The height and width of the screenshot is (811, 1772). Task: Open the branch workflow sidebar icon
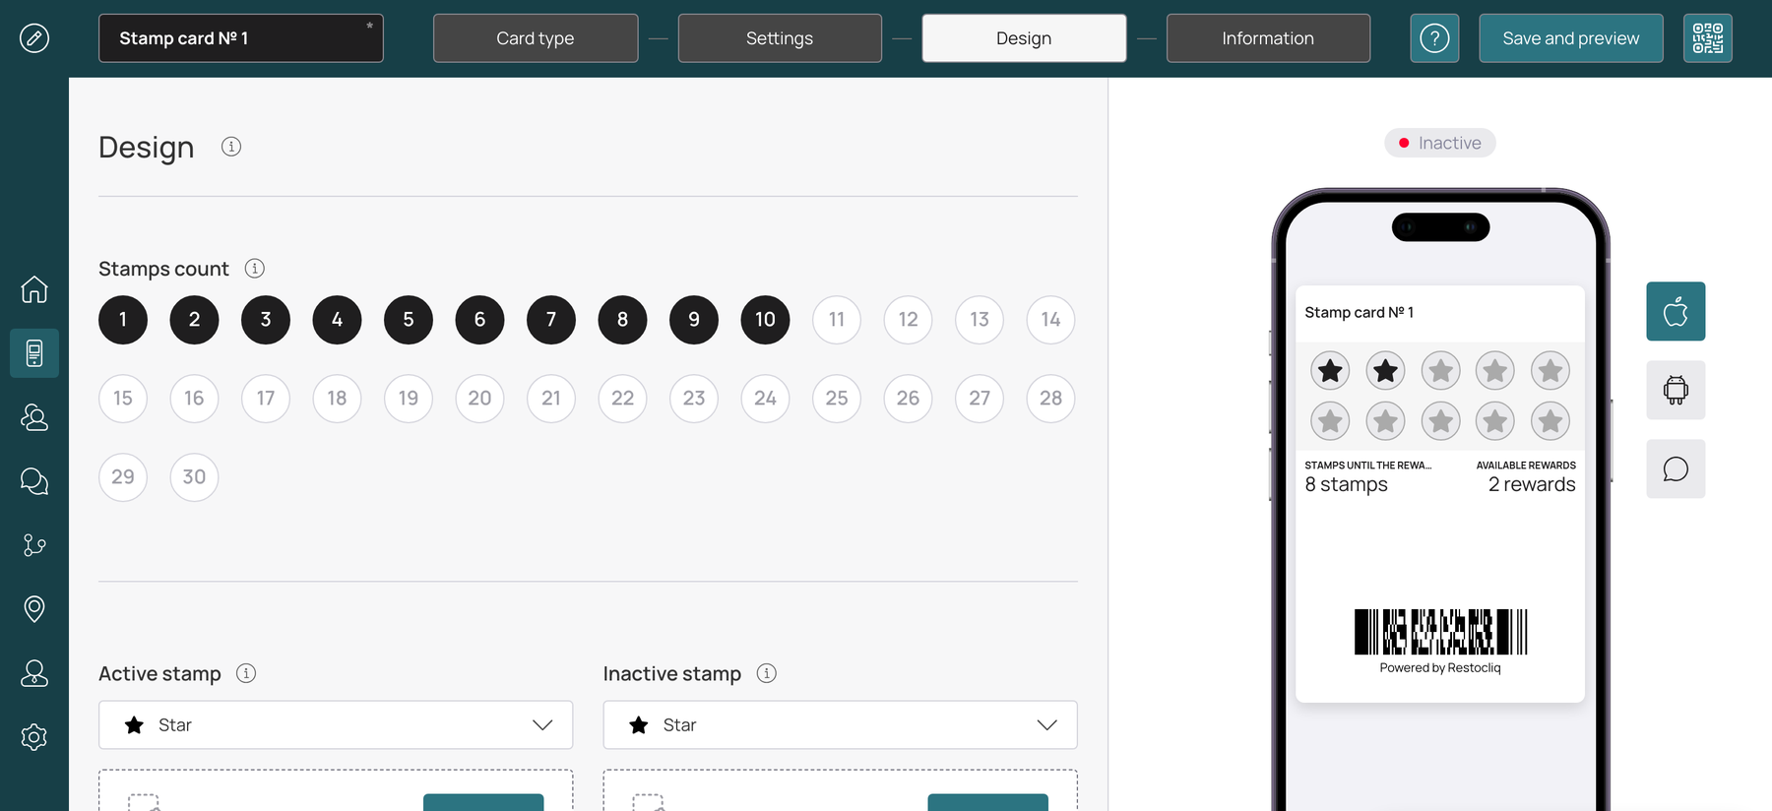pyautogui.click(x=34, y=545)
